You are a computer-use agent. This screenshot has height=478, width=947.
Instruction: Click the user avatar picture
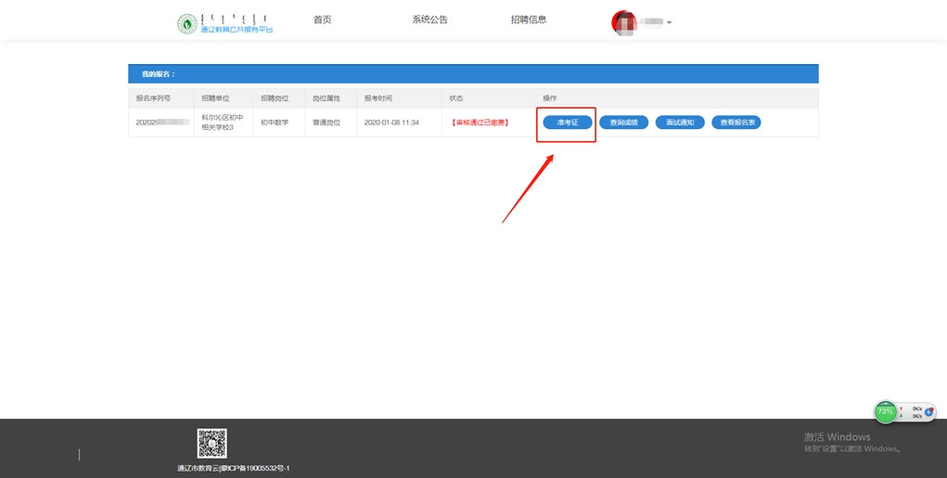(623, 22)
